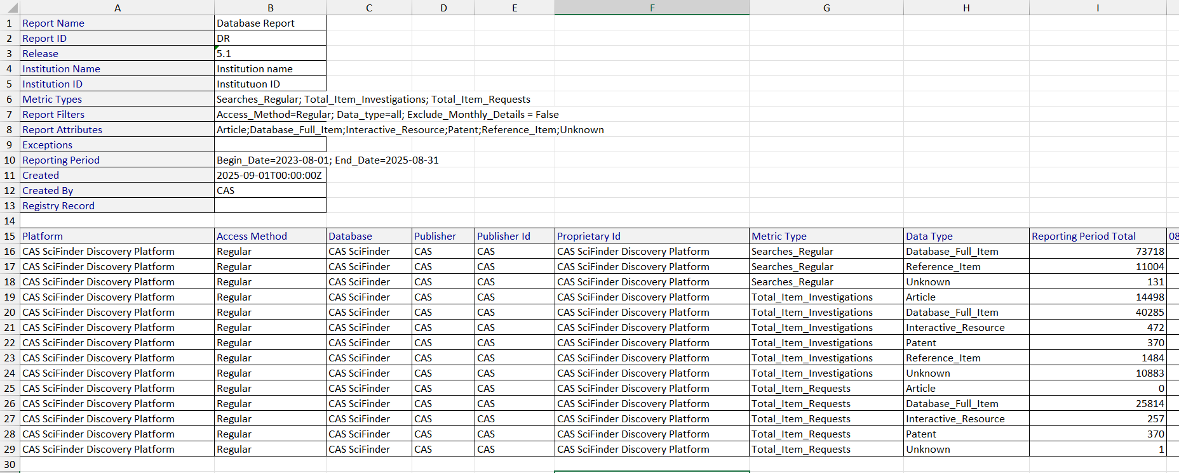Click the Access Method column header cell

[x=270, y=236]
